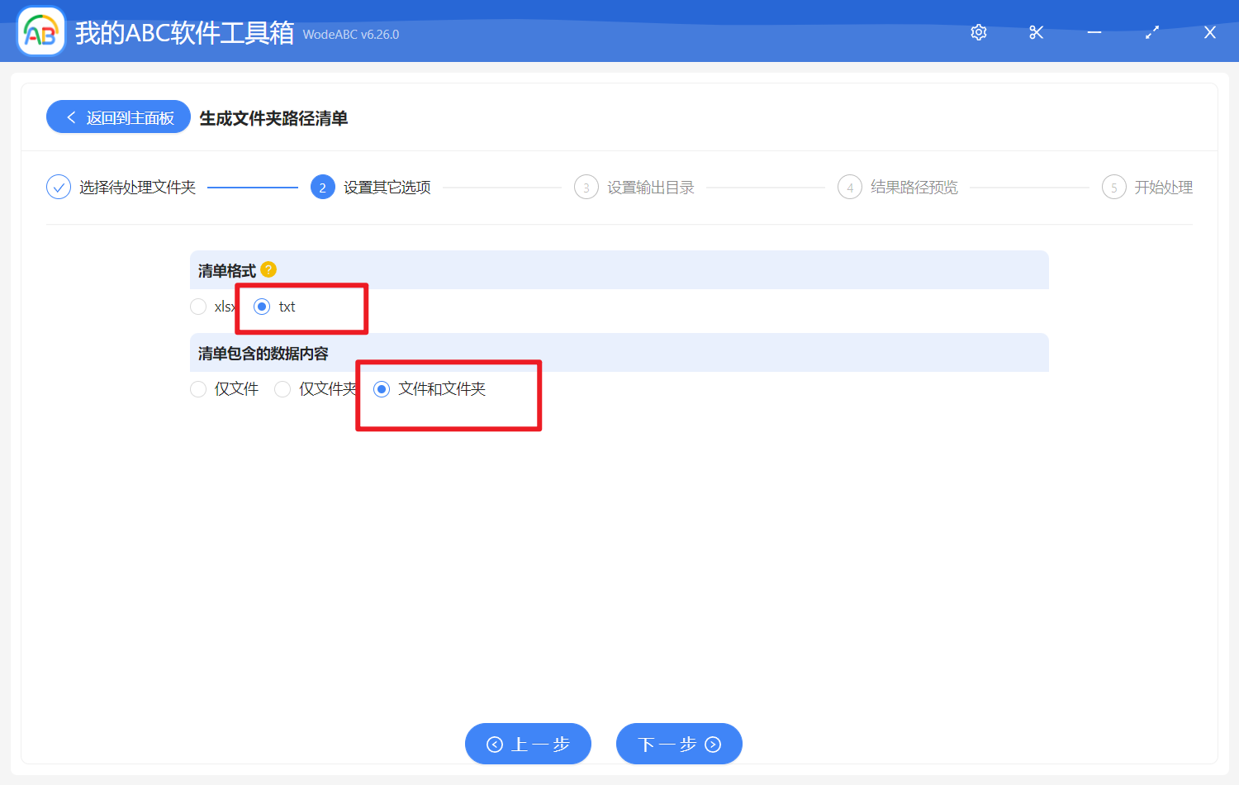Click the 生成文件夹路径清单 page title
The height and width of the screenshot is (785, 1239).
point(273,118)
